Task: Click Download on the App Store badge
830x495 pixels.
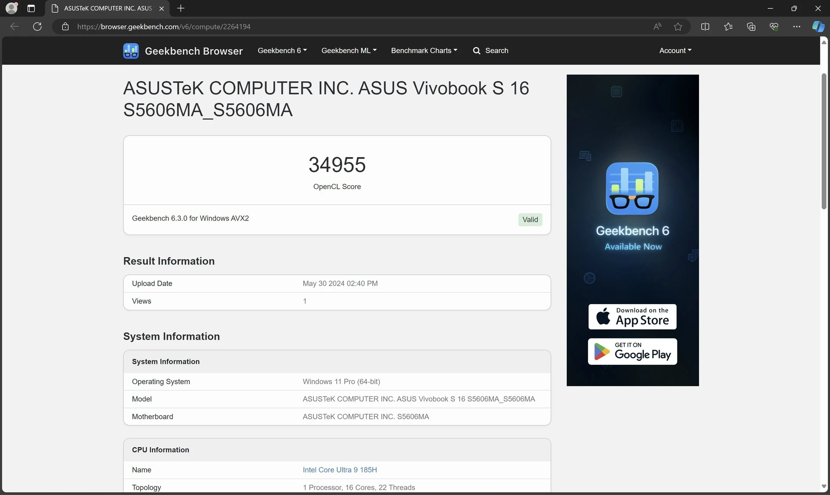Action: point(632,316)
